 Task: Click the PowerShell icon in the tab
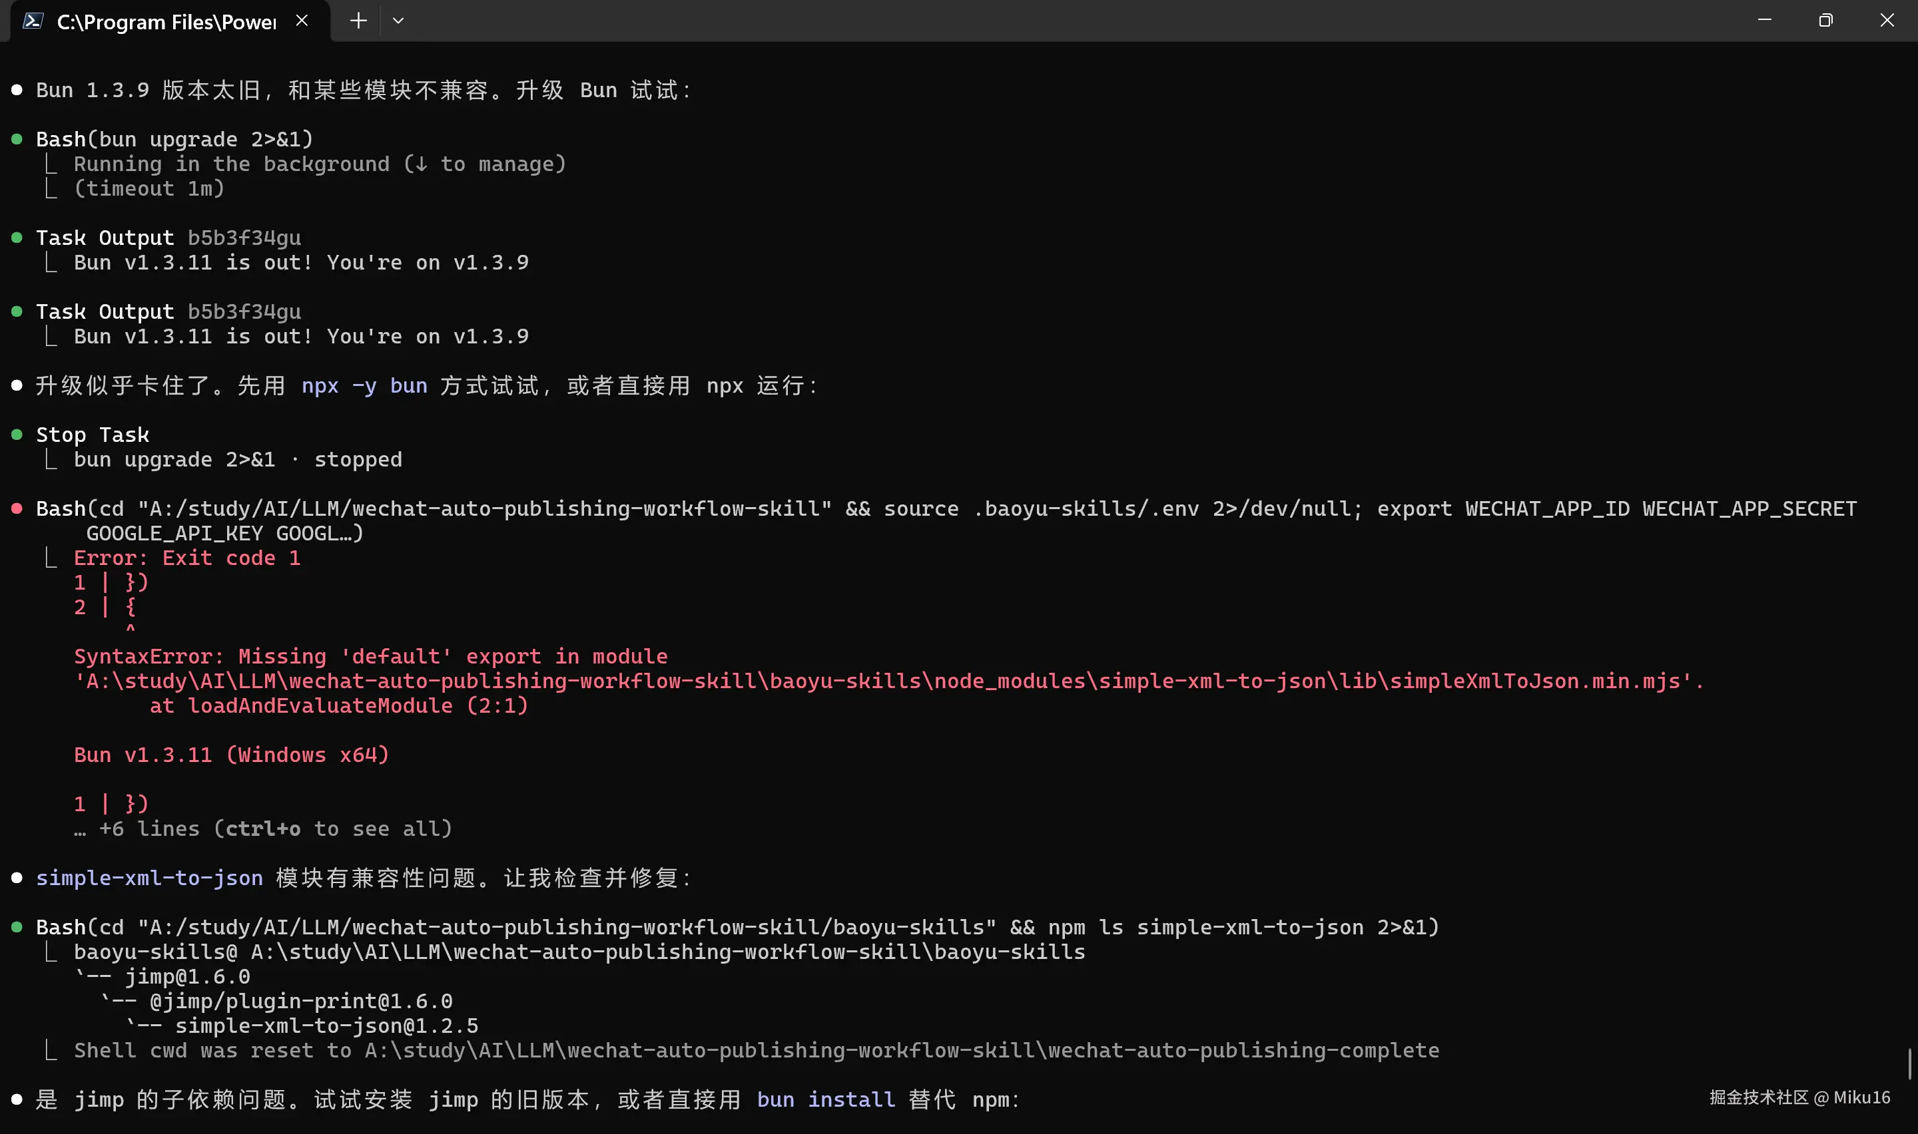click(x=32, y=21)
